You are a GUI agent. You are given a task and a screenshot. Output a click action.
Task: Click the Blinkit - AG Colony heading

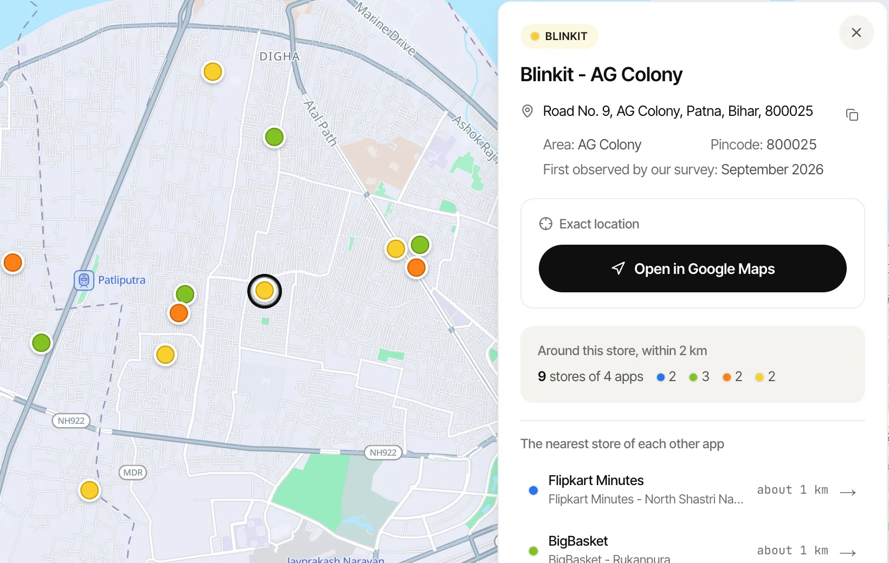coord(601,75)
